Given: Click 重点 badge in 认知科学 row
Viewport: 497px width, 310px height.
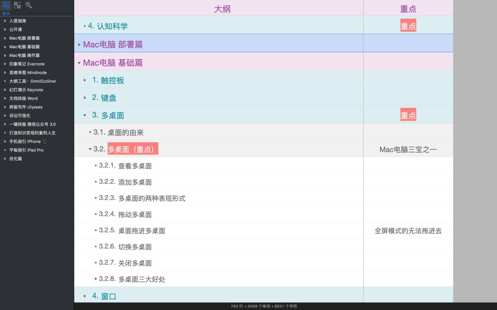Looking at the screenshot, I should pyautogui.click(x=408, y=26).
